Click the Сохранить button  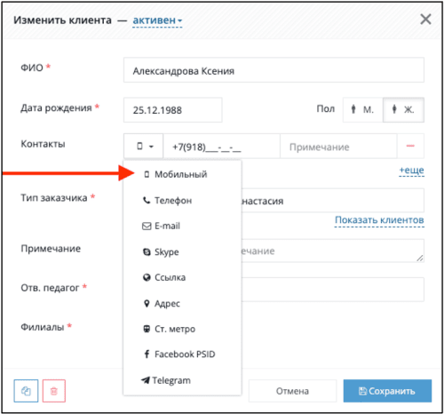click(x=387, y=391)
